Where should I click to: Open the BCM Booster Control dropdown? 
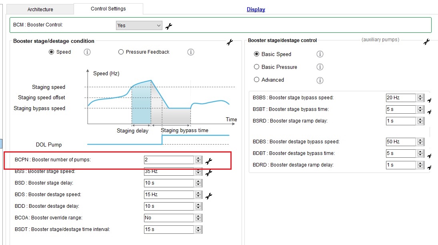[x=139, y=26]
